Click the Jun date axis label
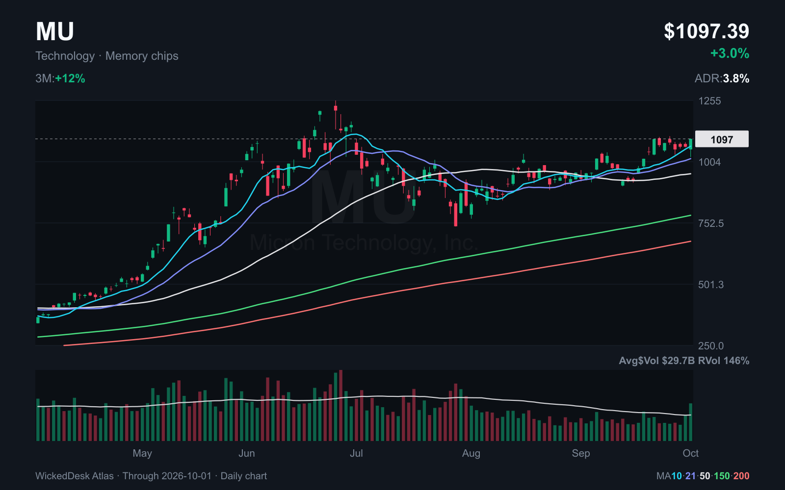The image size is (785, 490). point(247,453)
